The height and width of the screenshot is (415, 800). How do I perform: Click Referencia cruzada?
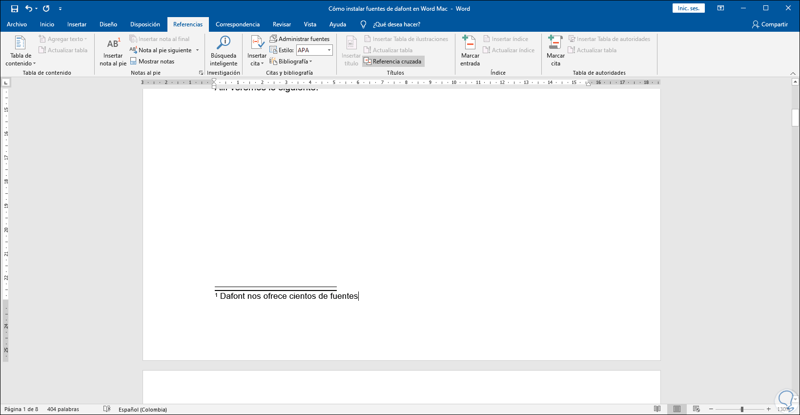point(393,62)
